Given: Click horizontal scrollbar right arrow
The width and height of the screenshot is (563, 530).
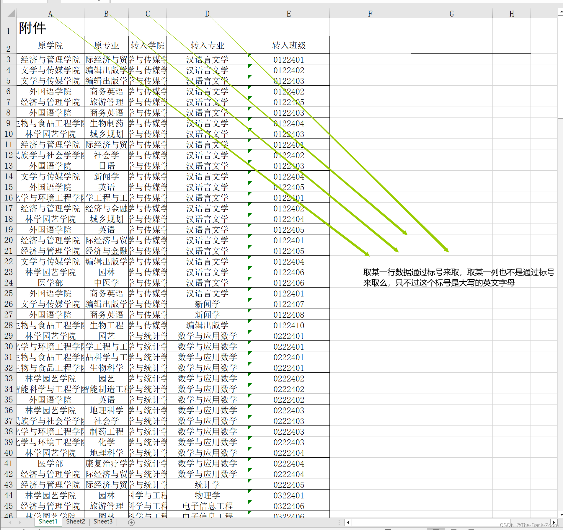Looking at the screenshot, I should coord(554,522).
